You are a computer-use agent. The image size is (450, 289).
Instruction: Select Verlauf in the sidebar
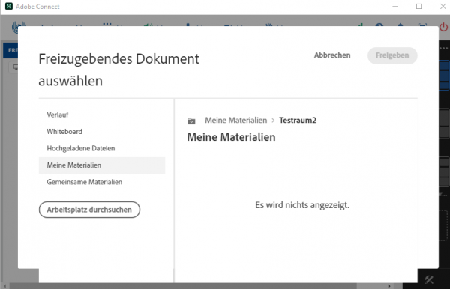click(58, 115)
